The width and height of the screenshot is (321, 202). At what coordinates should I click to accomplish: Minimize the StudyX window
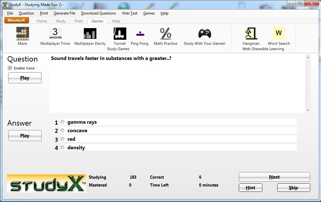pyautogui.click(x=291, y=3)
